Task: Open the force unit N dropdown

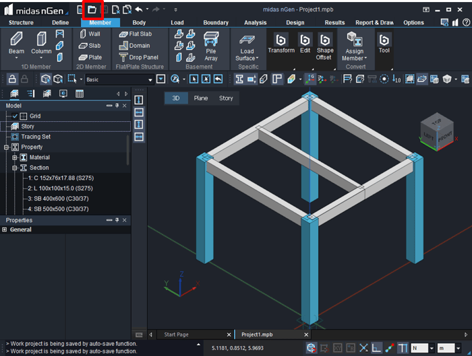Action: 432,348
